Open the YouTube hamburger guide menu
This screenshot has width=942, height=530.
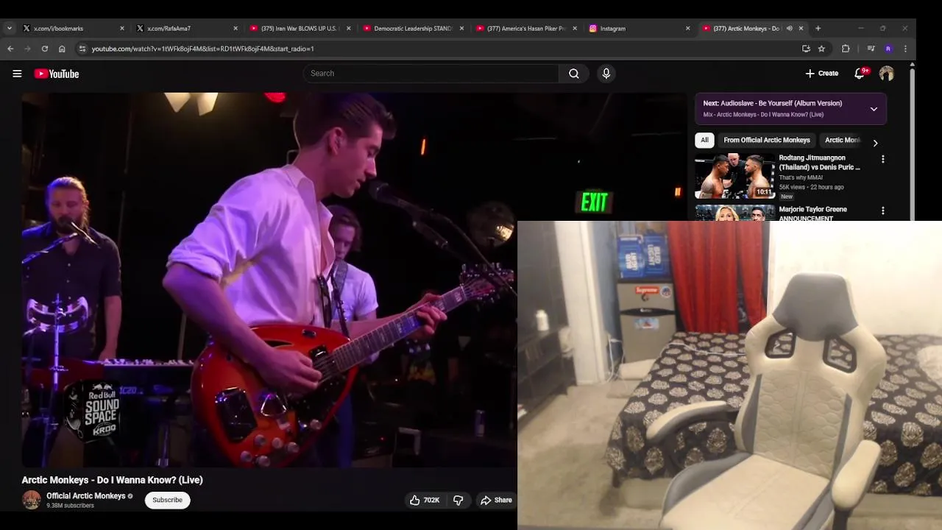[x=17, y=74]
